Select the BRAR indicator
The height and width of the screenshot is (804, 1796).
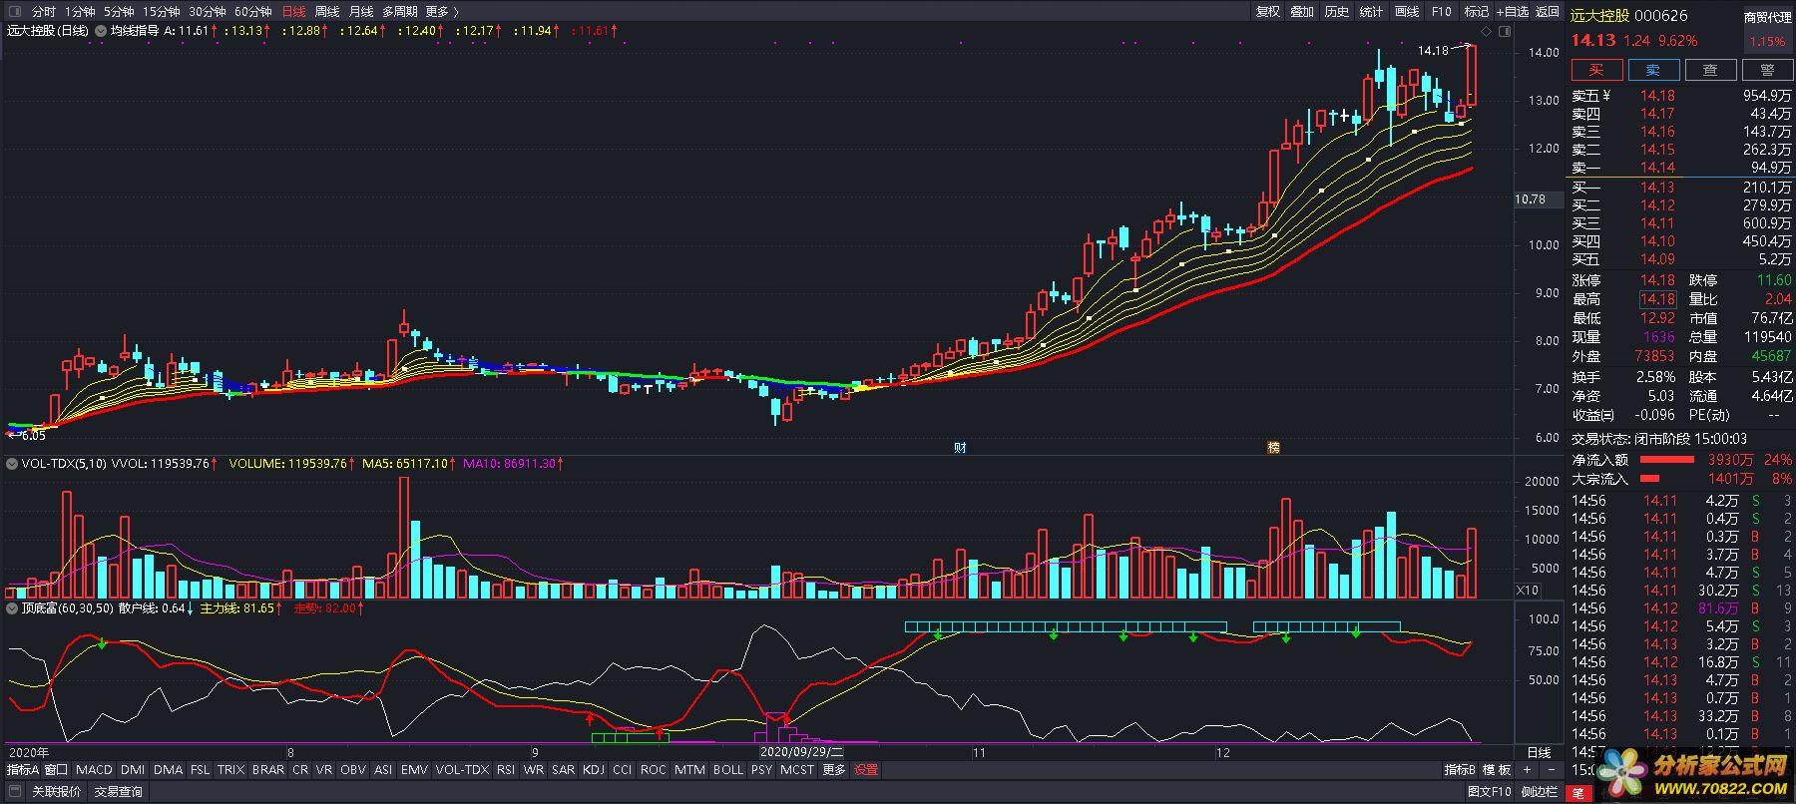[268, 770]
